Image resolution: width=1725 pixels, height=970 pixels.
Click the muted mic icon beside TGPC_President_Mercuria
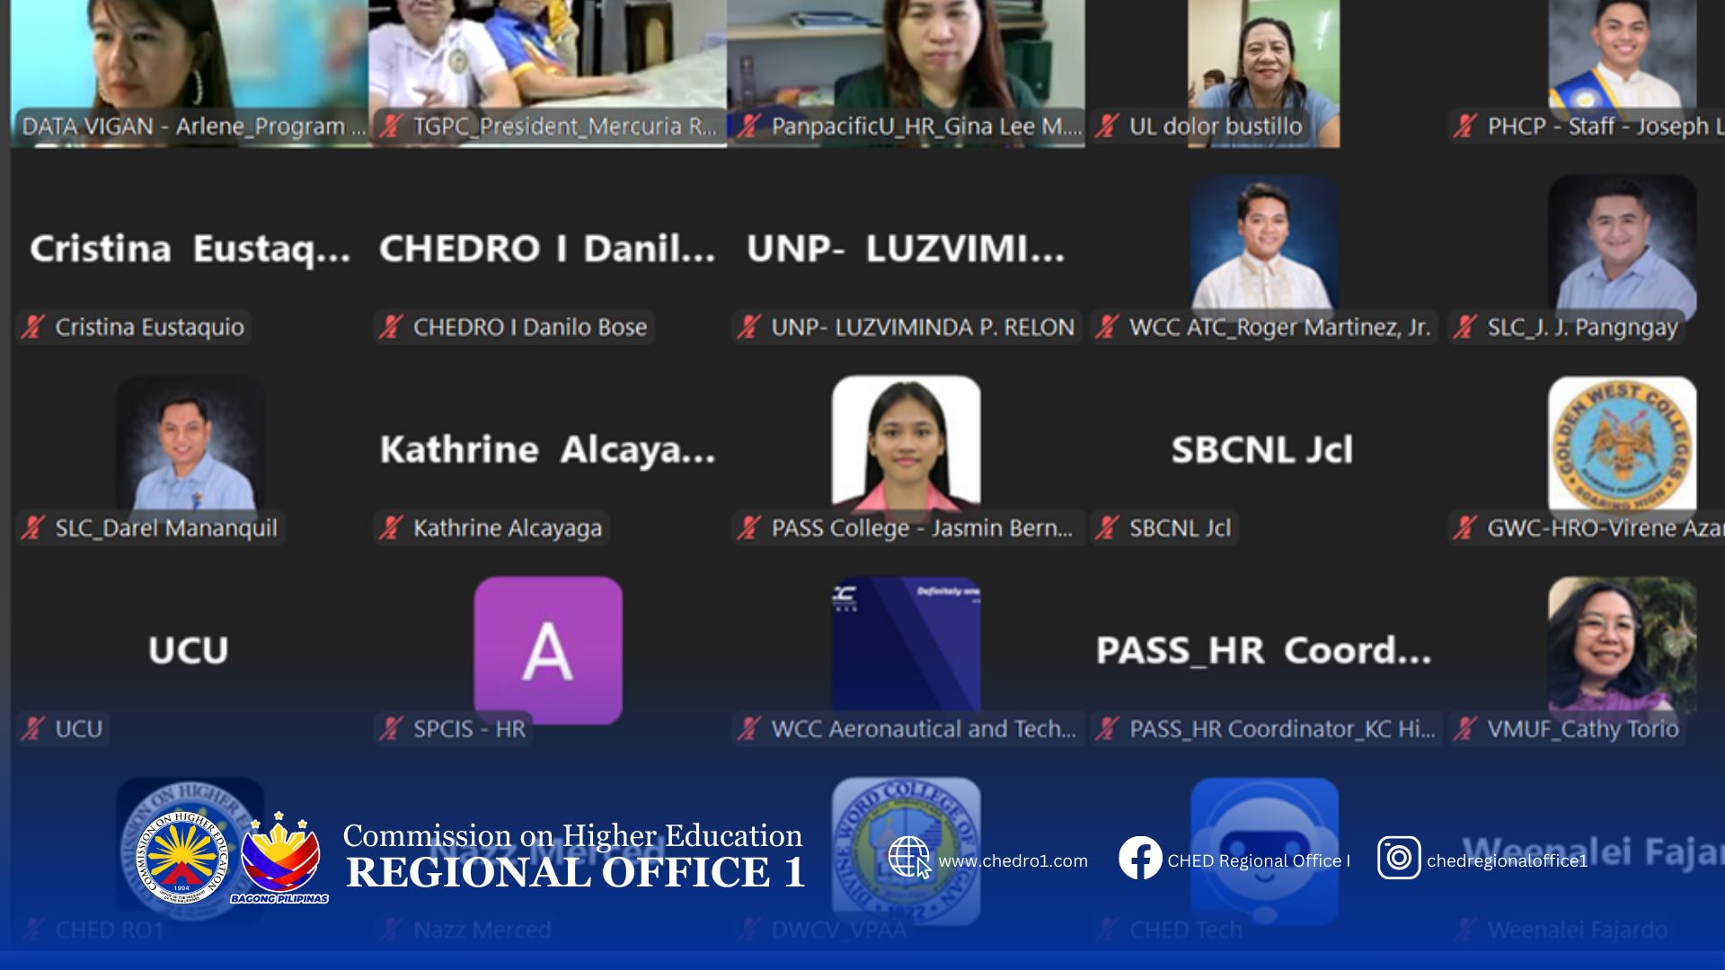tap(391, 126)
